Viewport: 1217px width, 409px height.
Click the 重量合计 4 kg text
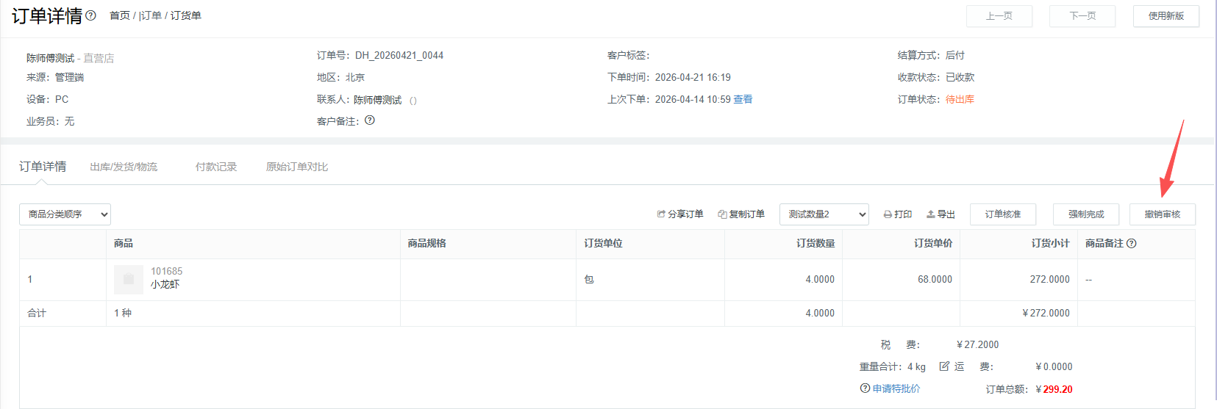[893, 366]
